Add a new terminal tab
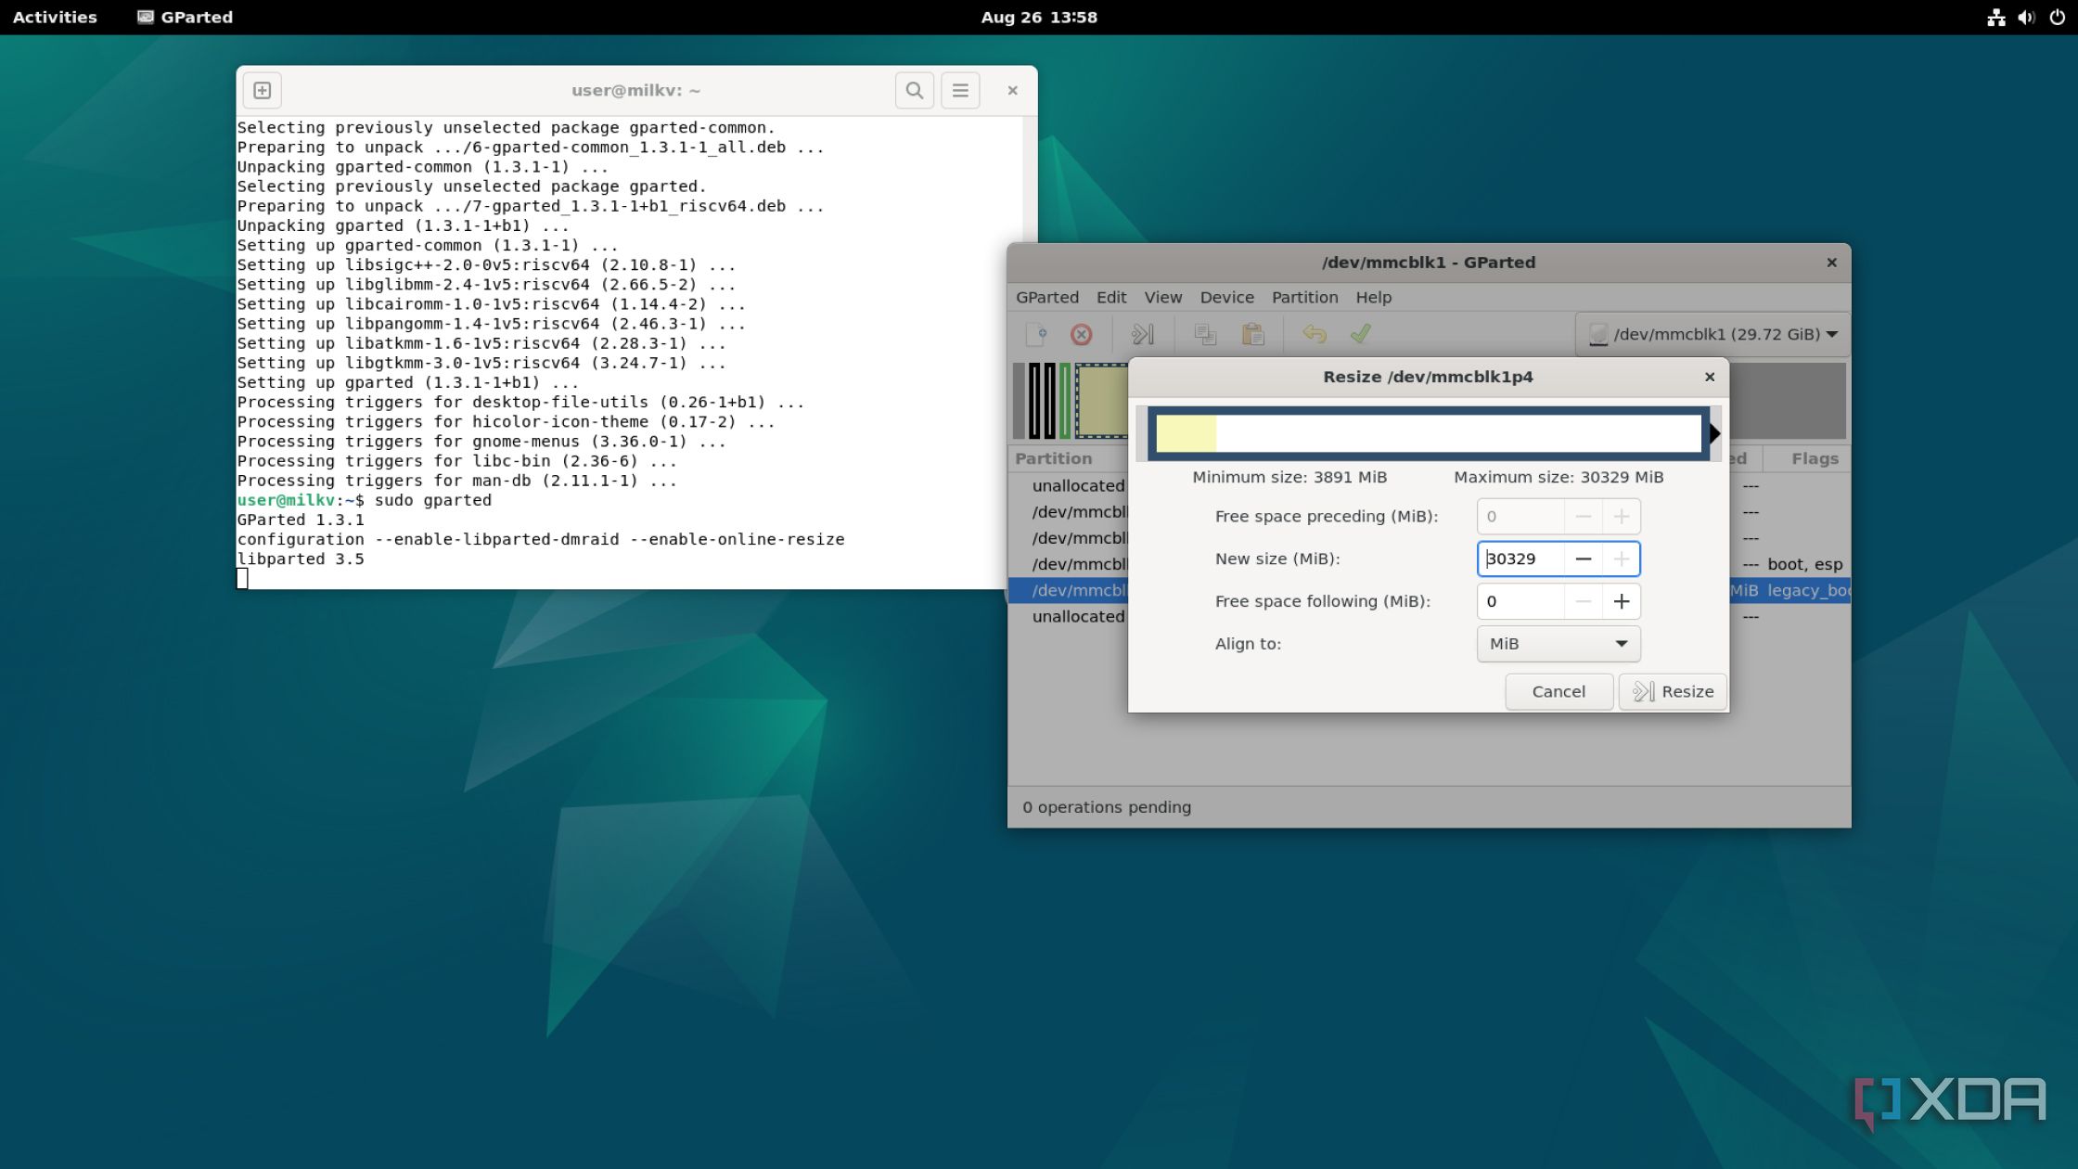Image resolution: width=2078 pixels, height=1169 pixels. coord(263,90)
